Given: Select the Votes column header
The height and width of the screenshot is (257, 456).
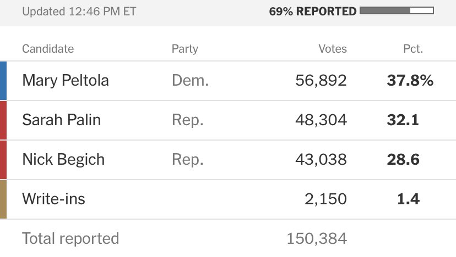Looking at the screenshot, I should [x=333, y=49].
